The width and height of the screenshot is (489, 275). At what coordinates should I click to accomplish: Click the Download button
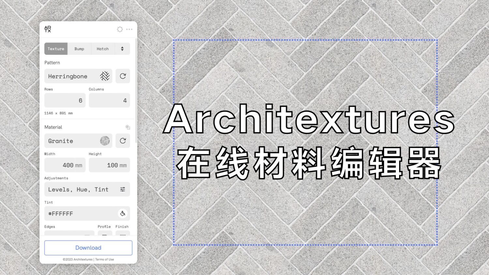(x=88, y=248)
